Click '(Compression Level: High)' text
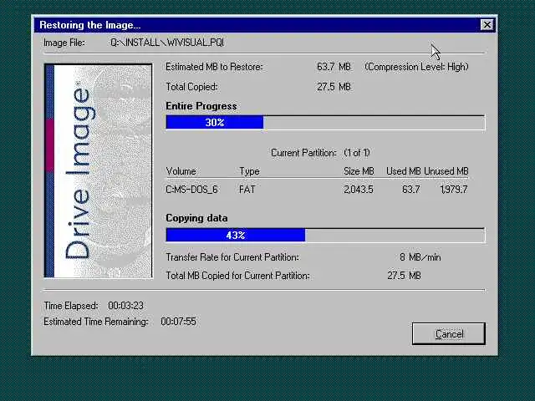Screen dimensions: 535x401 (x=416, y=67)
